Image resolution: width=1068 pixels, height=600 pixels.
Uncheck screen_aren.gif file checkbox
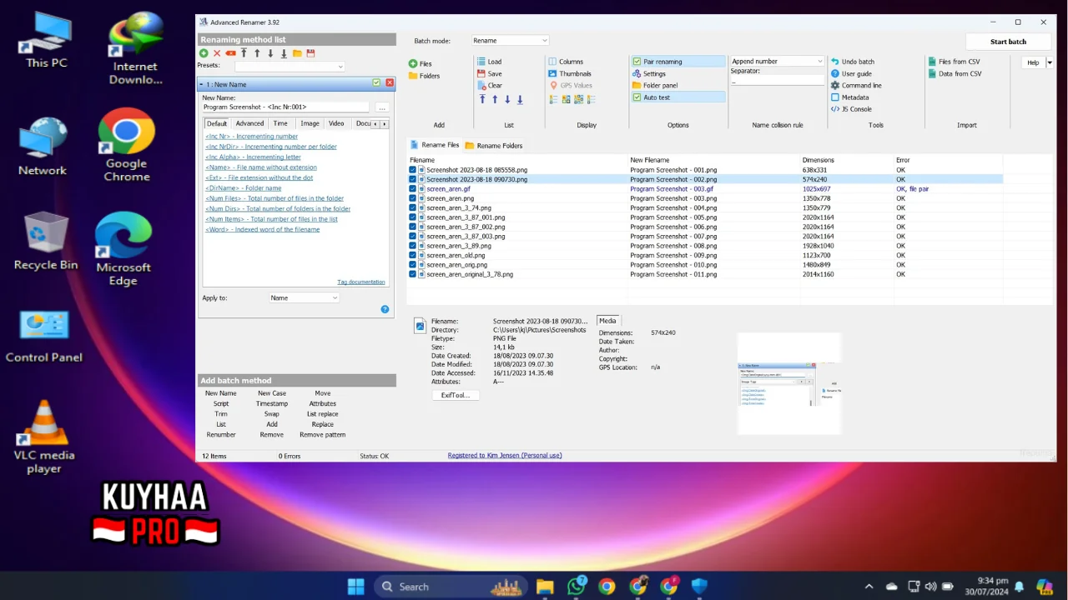[412, 189]
